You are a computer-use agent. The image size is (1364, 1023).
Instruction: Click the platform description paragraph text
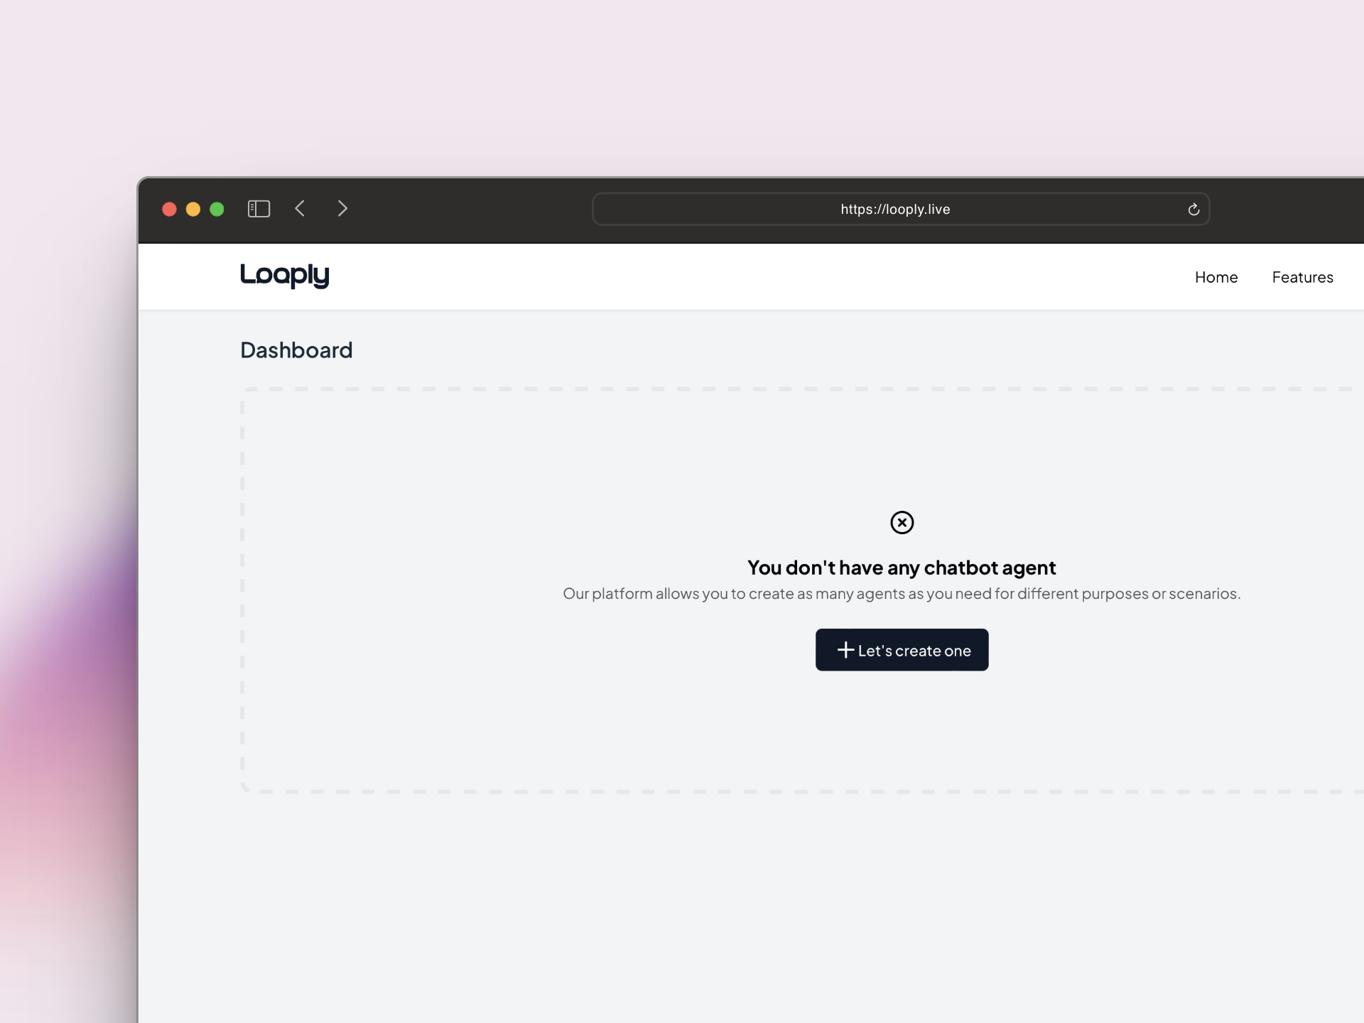tap(902, 594)
